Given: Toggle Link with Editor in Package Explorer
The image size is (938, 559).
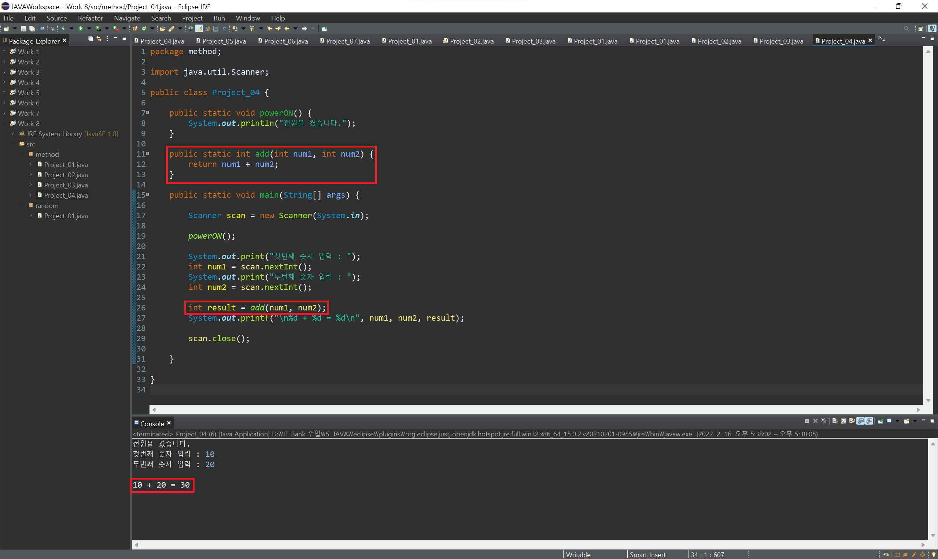Looking at the screenshot, I should tap(99, 39).
